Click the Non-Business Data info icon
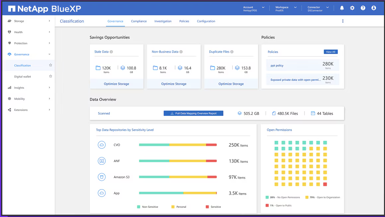Viewport: 385px width, 217px height. tap(181, 52)
